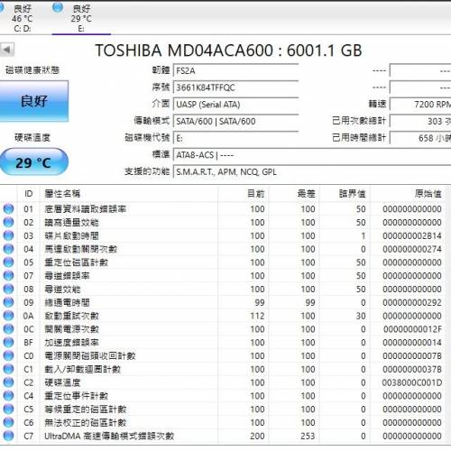Image resolution: width=451 pixels, height=451 pixels.
Task: Click the status icon for attribute 02
Action: tap(8, 222)
